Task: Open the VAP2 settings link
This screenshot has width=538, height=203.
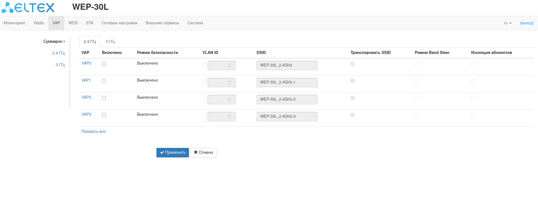Action: (86, 97)
